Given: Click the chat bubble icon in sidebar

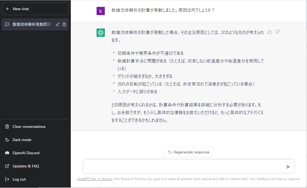Looking at the screenshot, I should pyautogui.click(x=7, y=24).
